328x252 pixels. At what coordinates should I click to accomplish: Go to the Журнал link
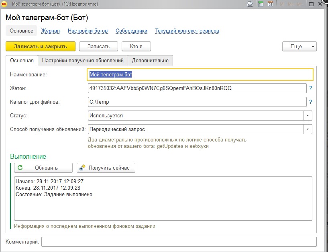point(50,31)
